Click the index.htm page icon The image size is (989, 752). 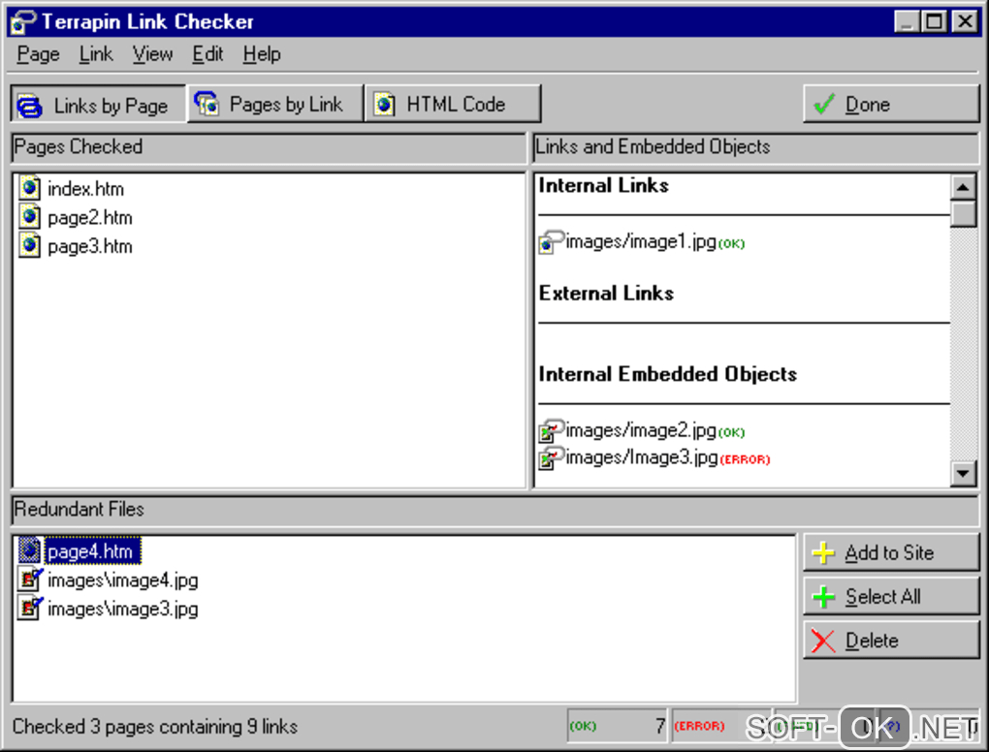(x=29, y=188)
